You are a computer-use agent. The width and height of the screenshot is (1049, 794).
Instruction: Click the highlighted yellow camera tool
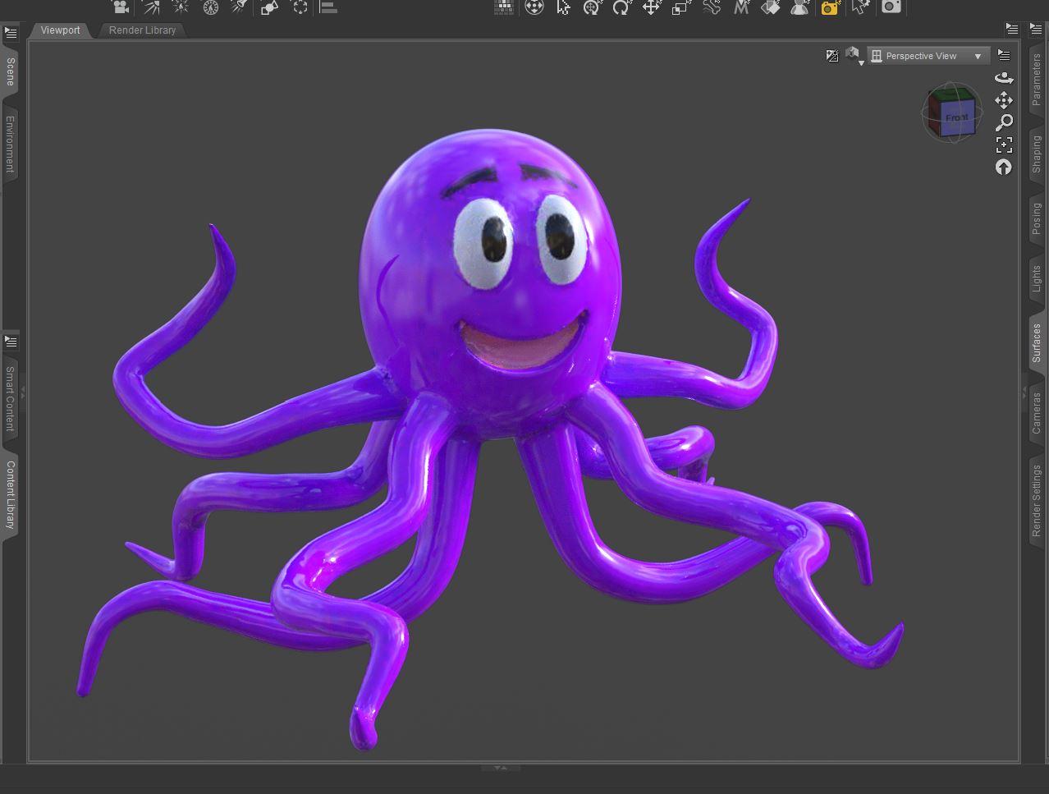tap(830, 7)
